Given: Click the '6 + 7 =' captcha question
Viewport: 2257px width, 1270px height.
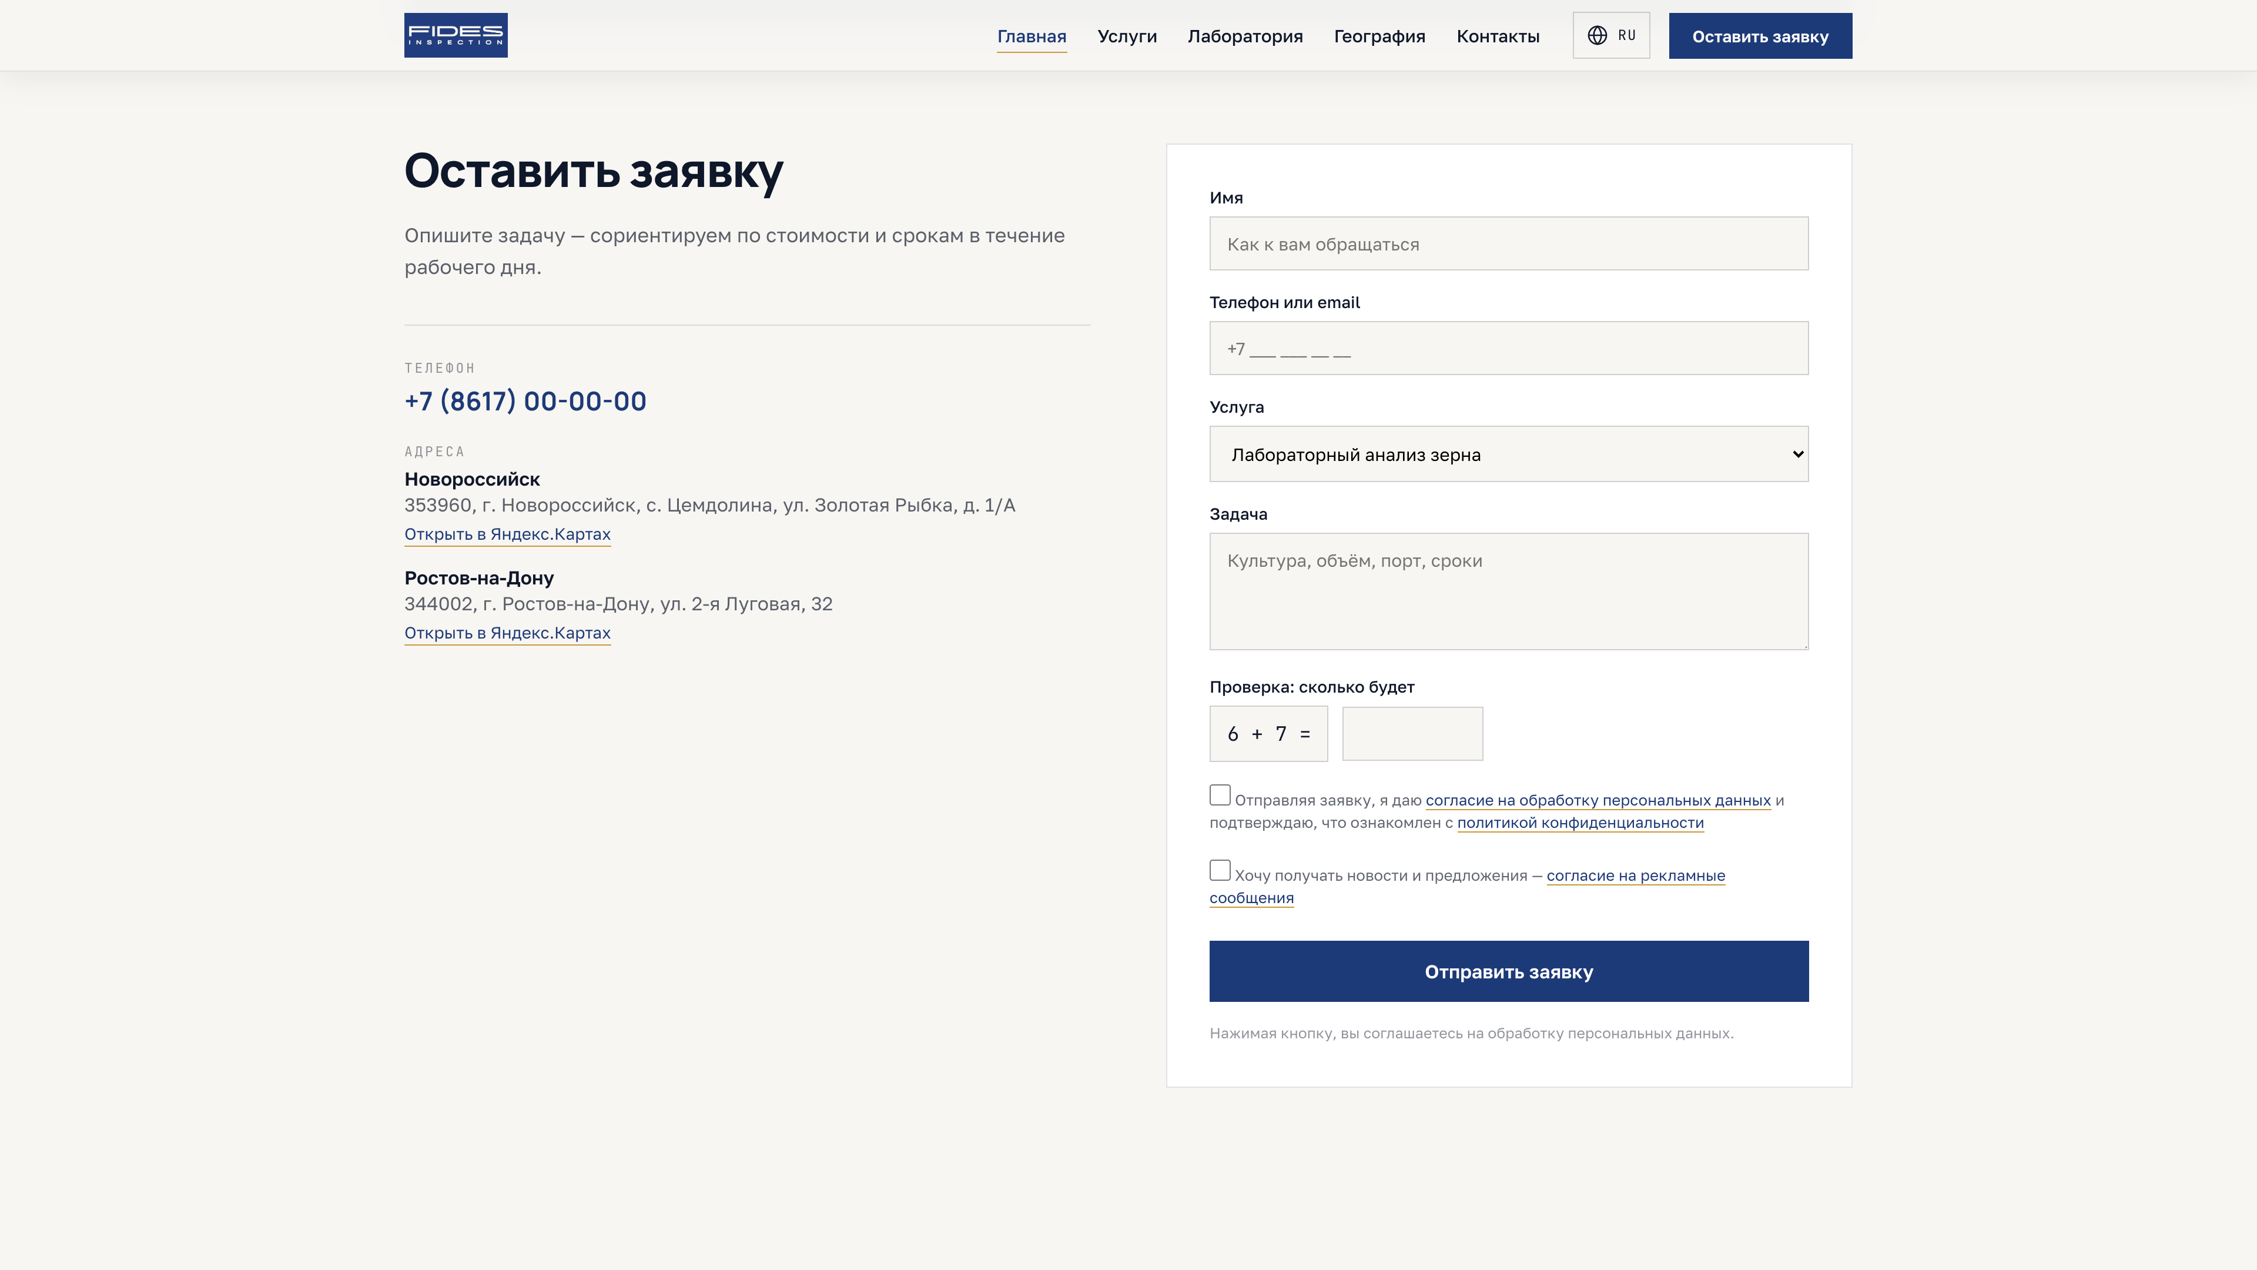Looking at the screenshot, I should coord(1269,734).
